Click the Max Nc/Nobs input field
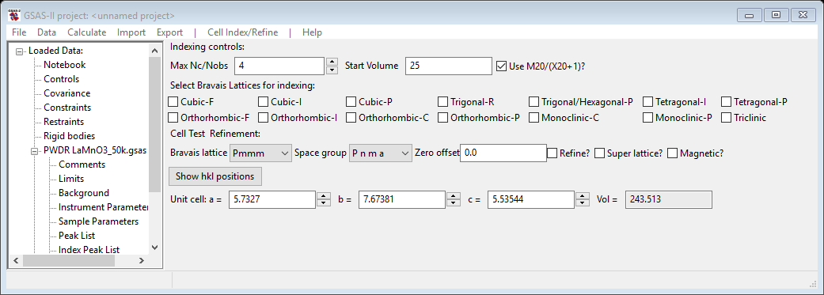This screenshot has width=824, height=295. 279,66
